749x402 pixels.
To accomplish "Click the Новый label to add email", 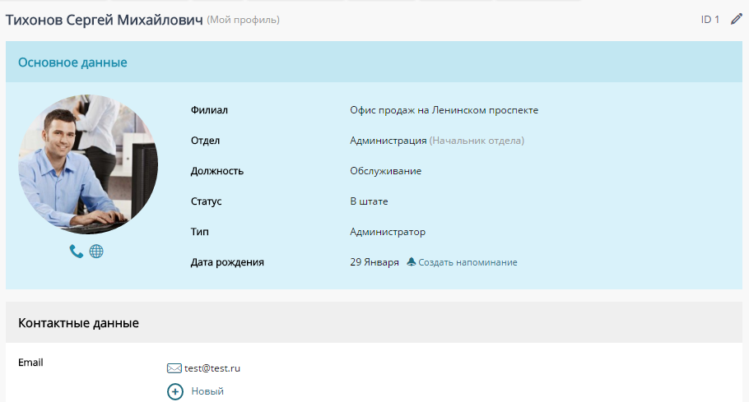I will (x=207, y=391).
